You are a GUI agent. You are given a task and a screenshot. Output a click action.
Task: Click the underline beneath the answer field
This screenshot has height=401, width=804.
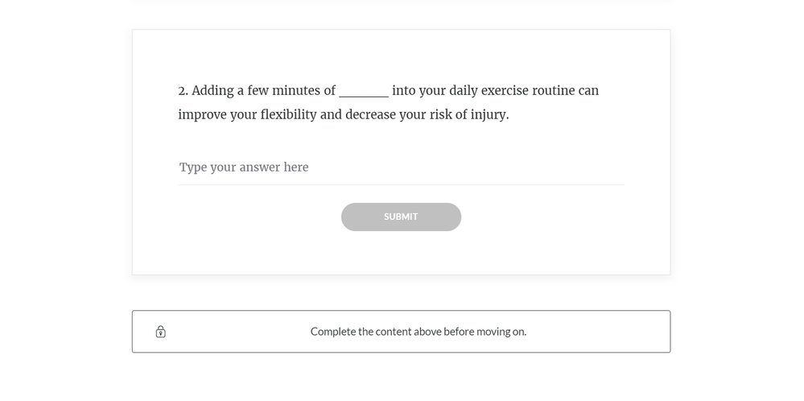point(401,184)
